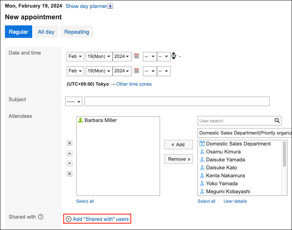Click Select all under the user candidates list
This screenshot has height=230, width=292.
[x=206, y=201]
